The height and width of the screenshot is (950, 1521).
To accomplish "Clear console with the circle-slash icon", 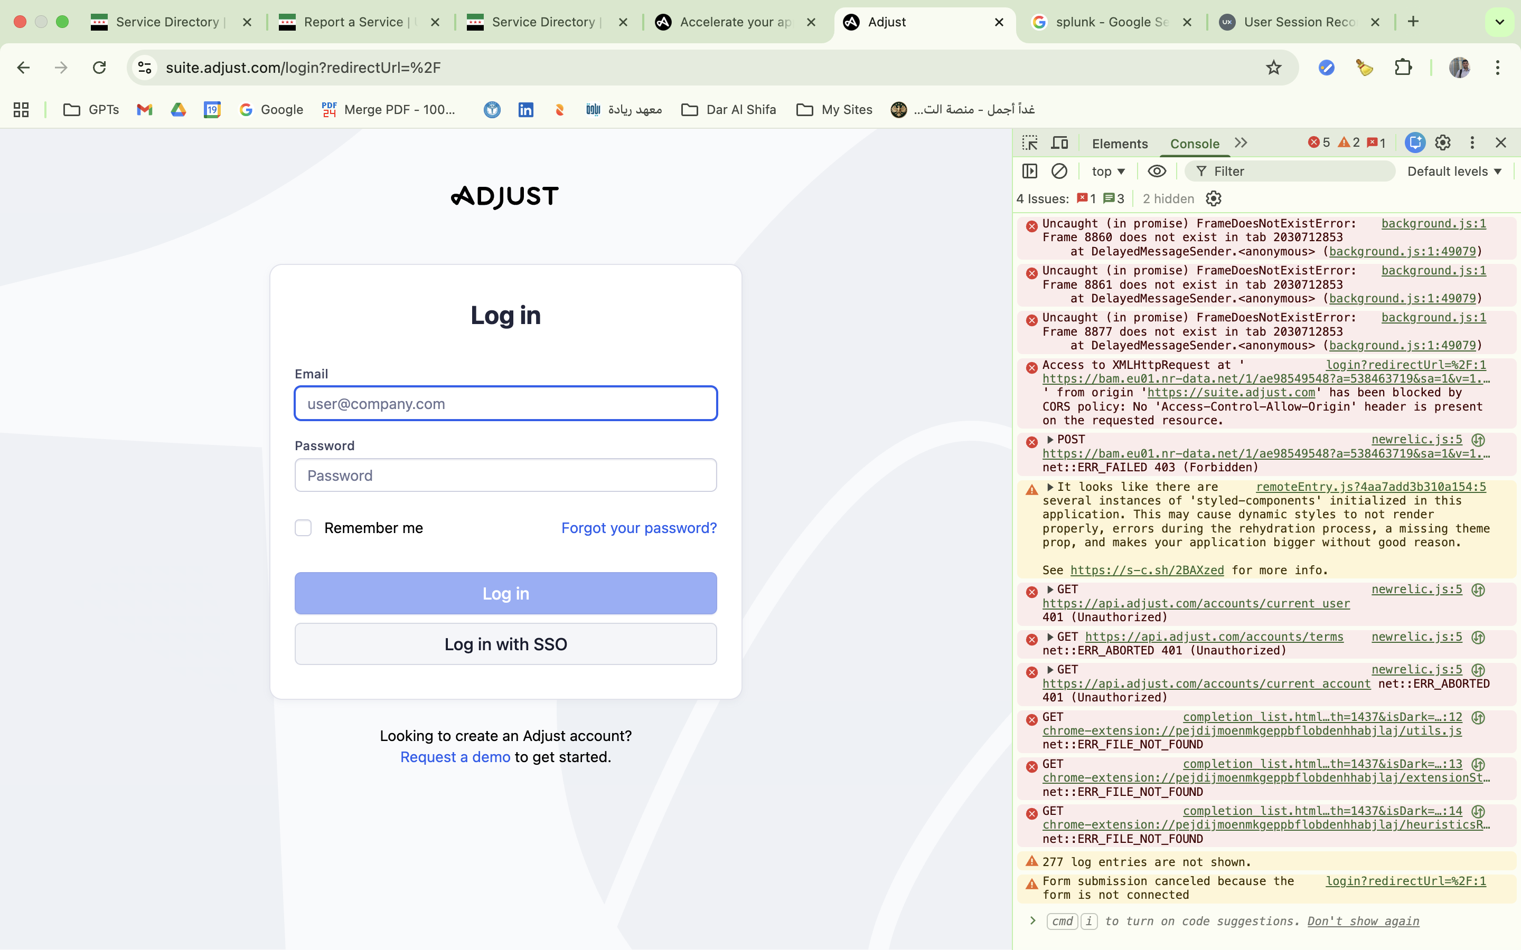I will pyautogui.click(x=1059, y=171).
